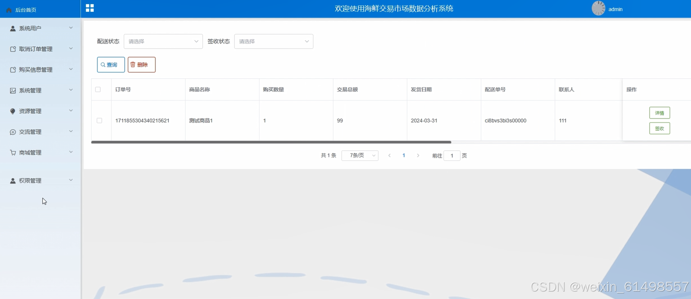
Task: Click the 详情 details button
Action: point(659,113)
